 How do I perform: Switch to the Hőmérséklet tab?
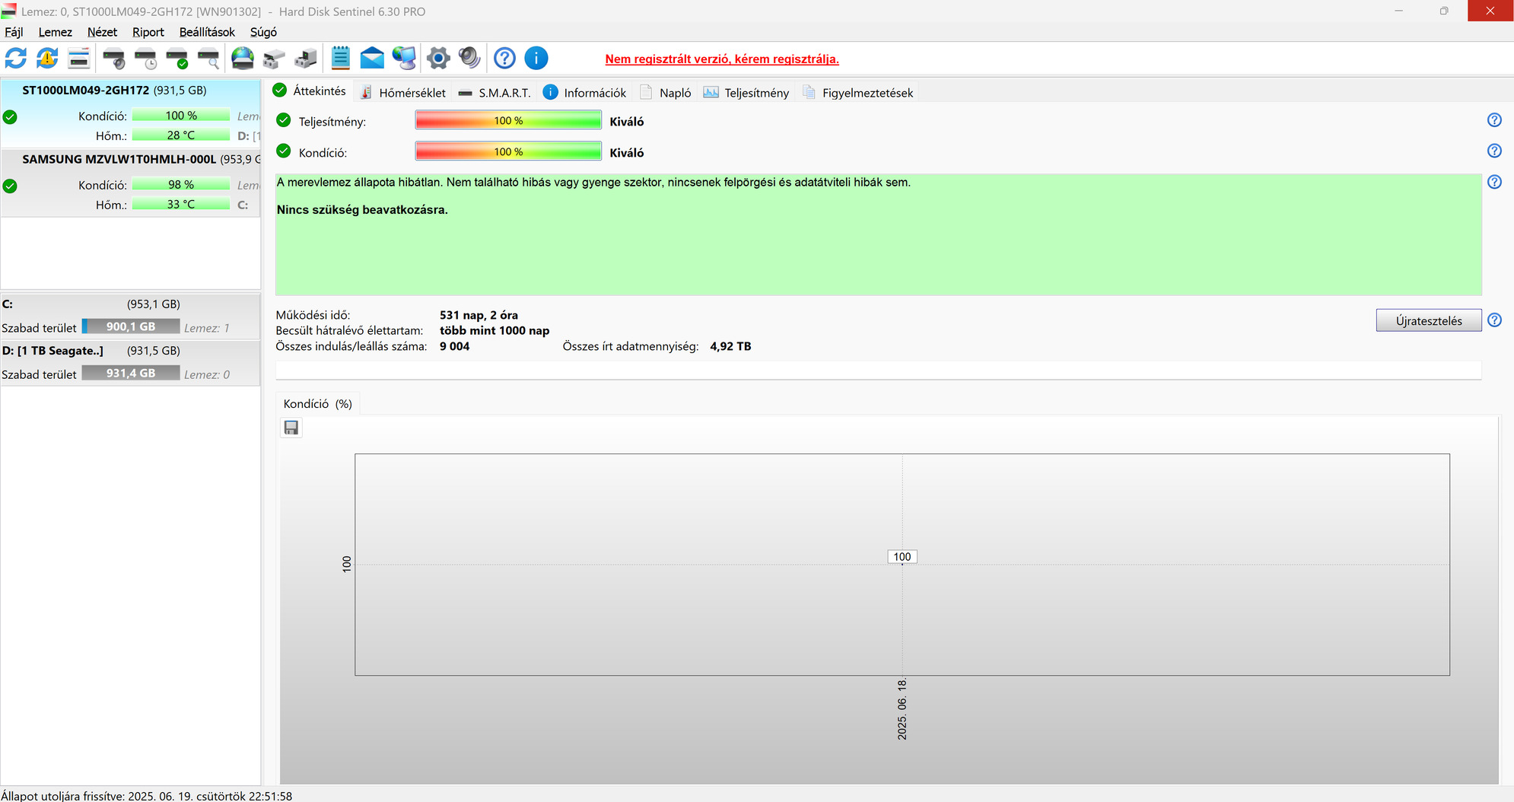pos(402,92)
